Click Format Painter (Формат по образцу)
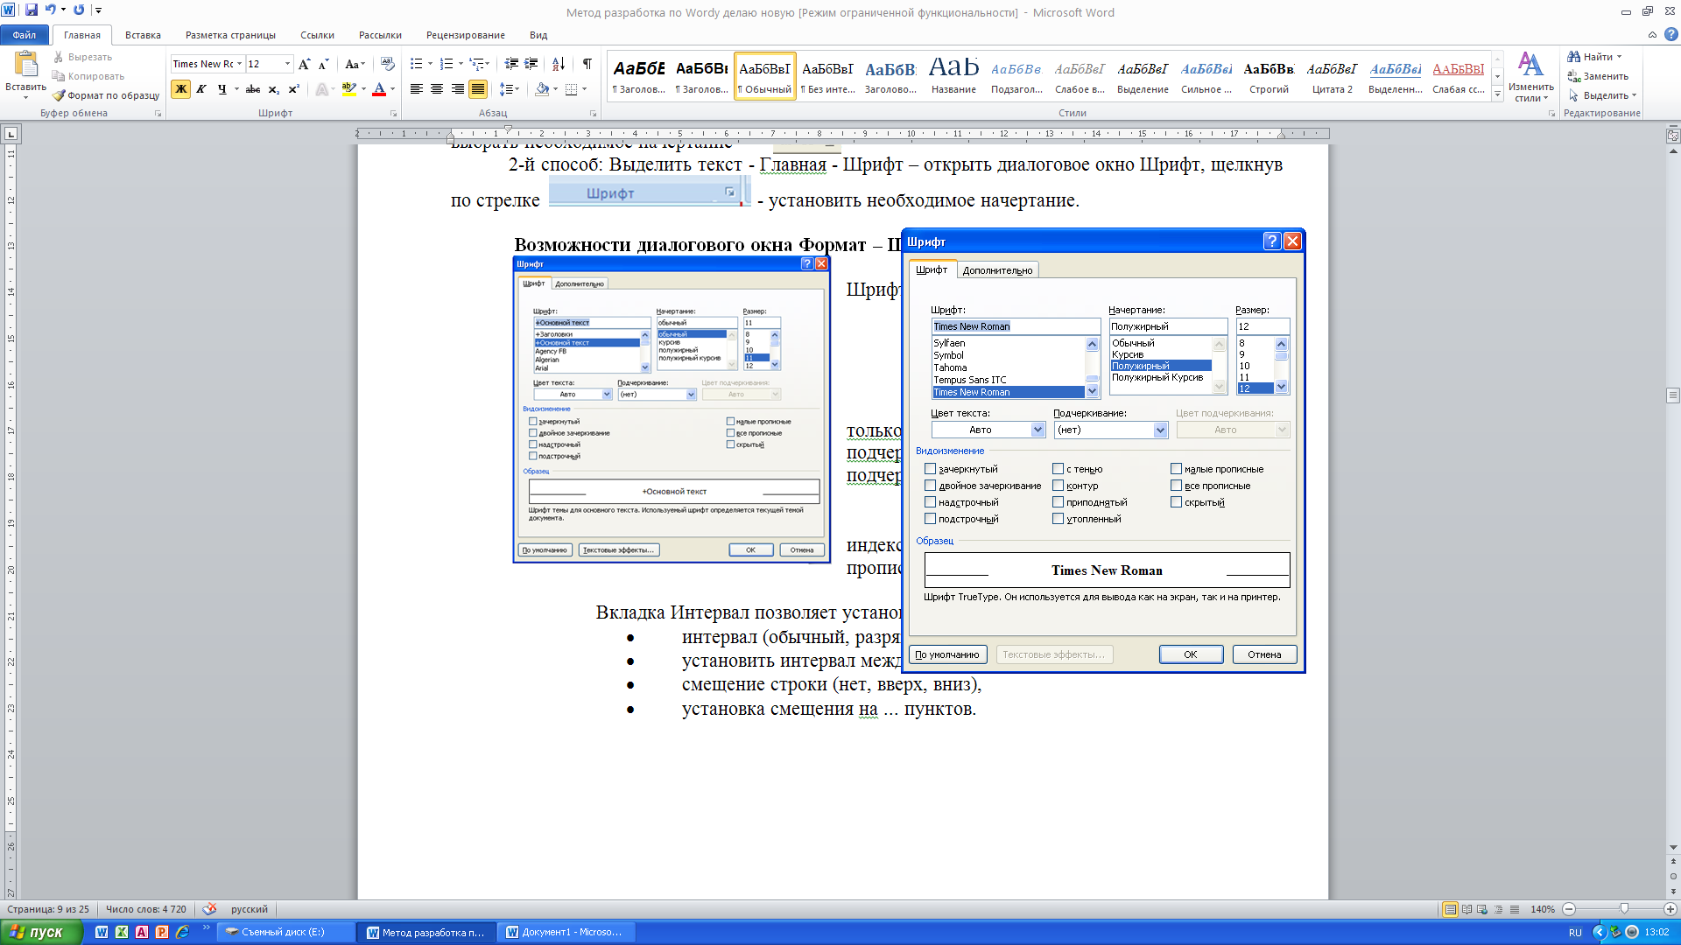The width and height of the screenshot is (1681, 945). tap(106, 95)
